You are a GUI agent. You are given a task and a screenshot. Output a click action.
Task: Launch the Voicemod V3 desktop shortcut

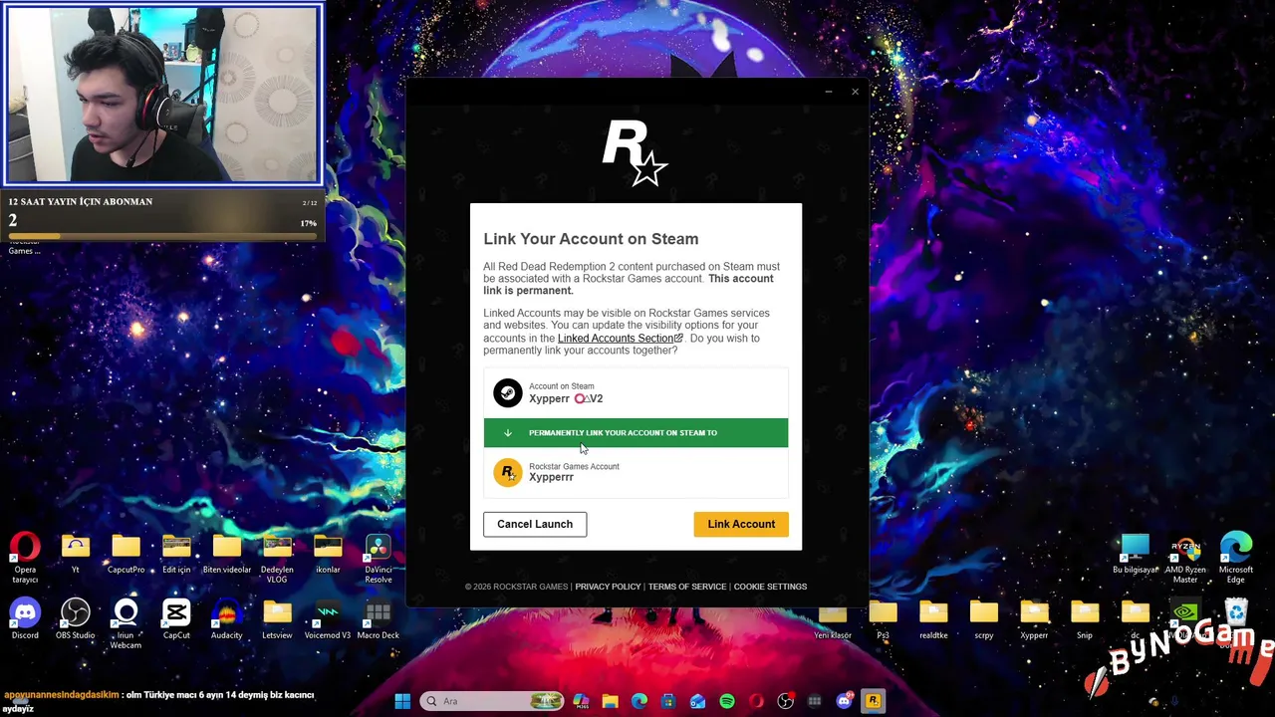[x=328, y=619]
